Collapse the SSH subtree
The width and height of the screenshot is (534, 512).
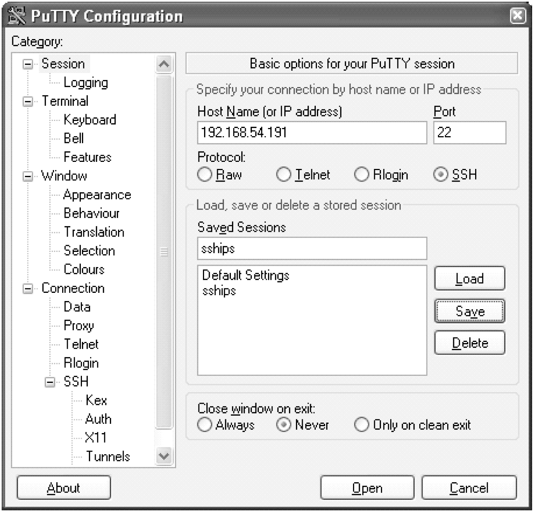[50, 381]
